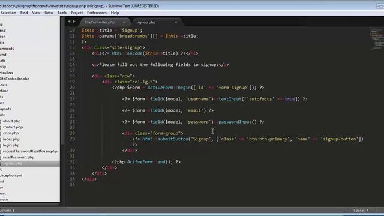Click line number 36 in the gutter
Viewport: 384px width, 216px height.
(72, 185)
